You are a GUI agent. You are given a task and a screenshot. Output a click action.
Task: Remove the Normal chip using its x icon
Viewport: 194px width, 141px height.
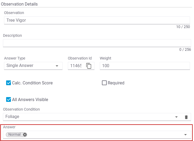[25, 135]
